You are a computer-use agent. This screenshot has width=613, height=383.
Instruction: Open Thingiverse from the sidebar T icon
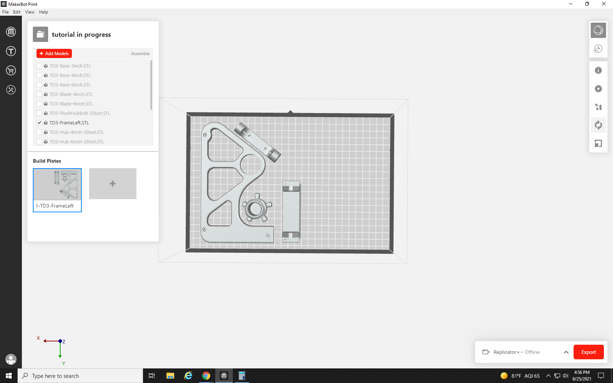pos(11,51)
